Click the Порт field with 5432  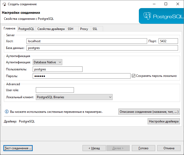pyautogui.click(x=168, y=41)
